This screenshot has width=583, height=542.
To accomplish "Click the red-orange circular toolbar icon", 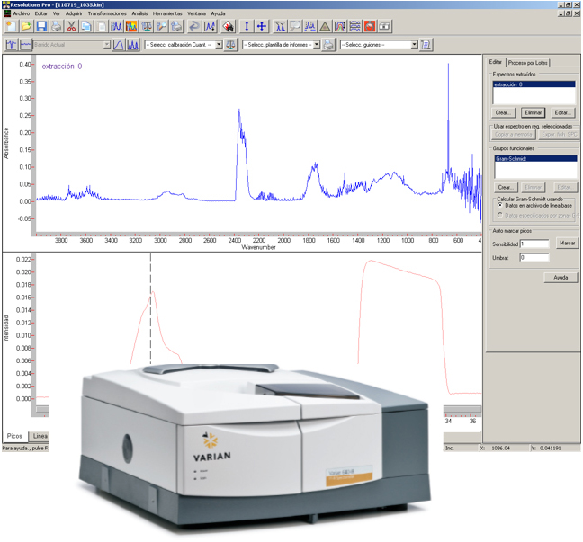I will [x=370, y=26].
